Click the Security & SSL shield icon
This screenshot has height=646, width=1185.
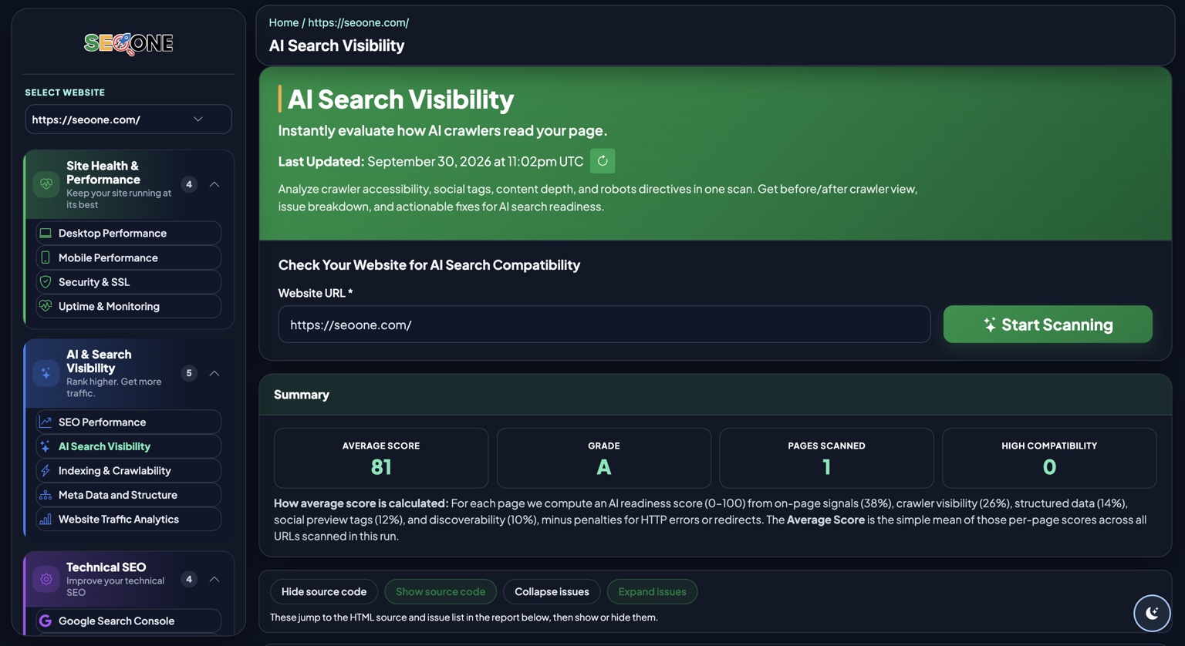46,282
